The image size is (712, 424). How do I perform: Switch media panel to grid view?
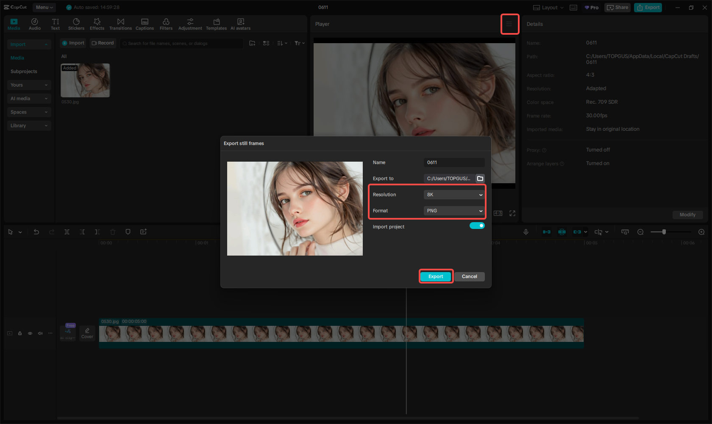[x=266, y=43]
